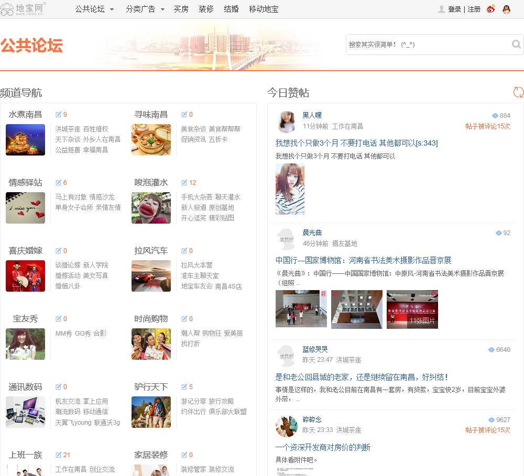524x476 pixels.
Task: Click the views eye icon beside 884
Action: pos(495,116)
